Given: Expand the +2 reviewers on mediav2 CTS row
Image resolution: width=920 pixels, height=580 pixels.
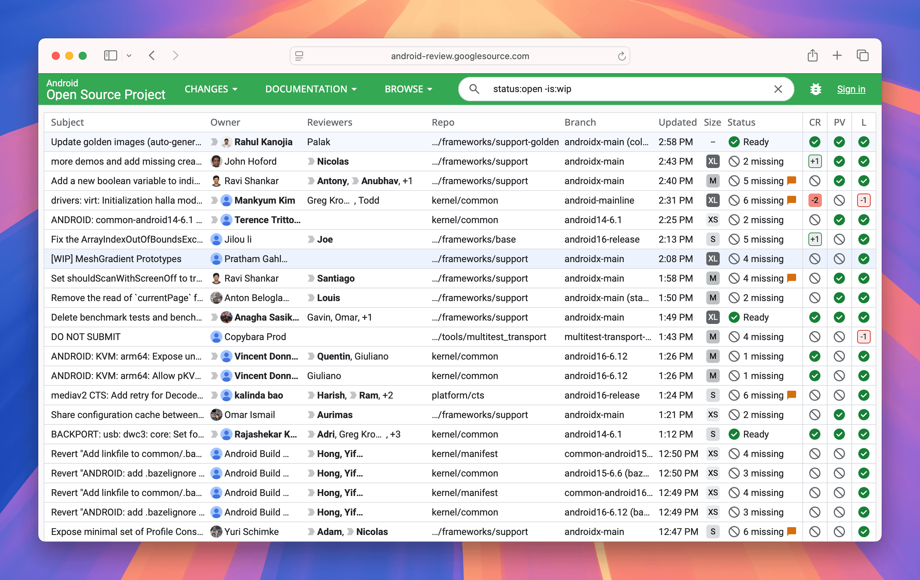Looking at the screenshot, I should click(x=386, y=395).
